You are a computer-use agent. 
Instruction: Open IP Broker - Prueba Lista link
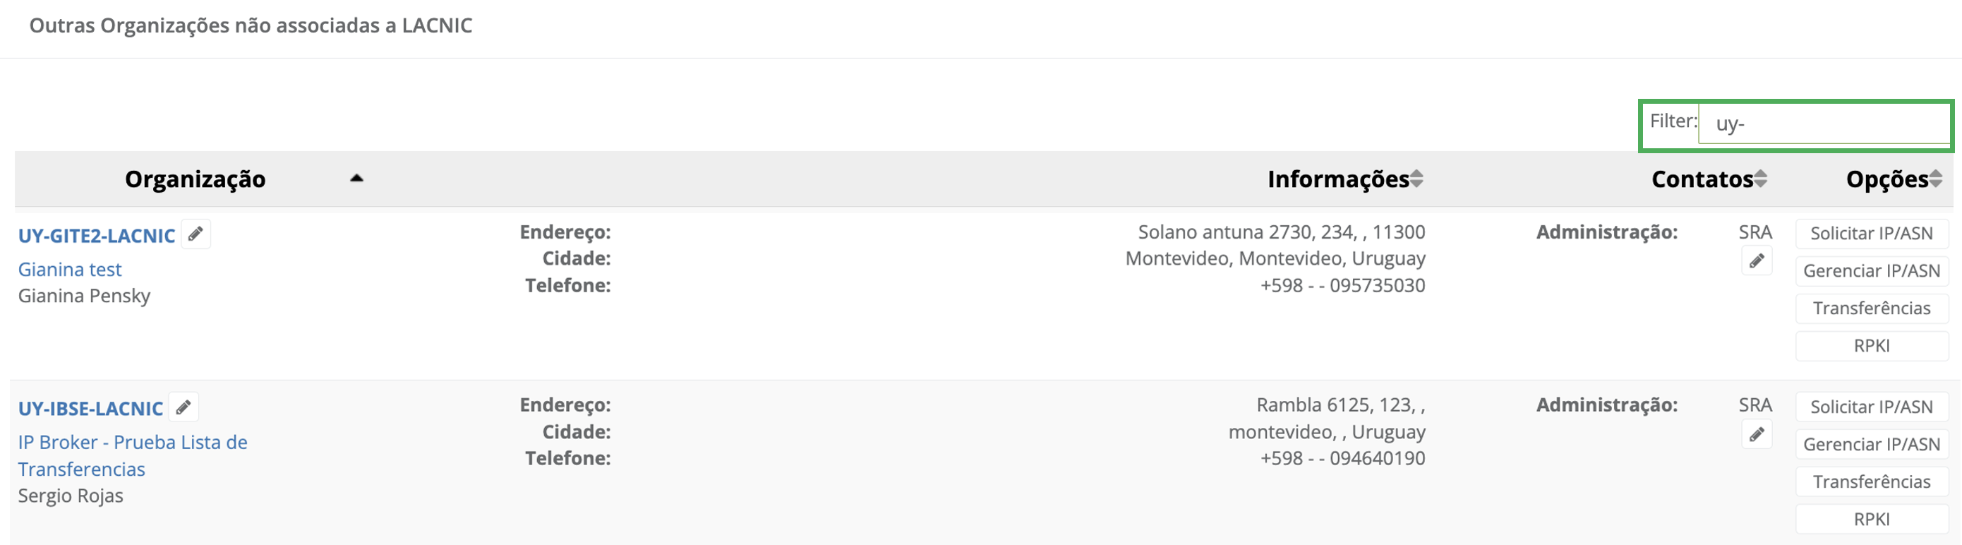[133, 443]
